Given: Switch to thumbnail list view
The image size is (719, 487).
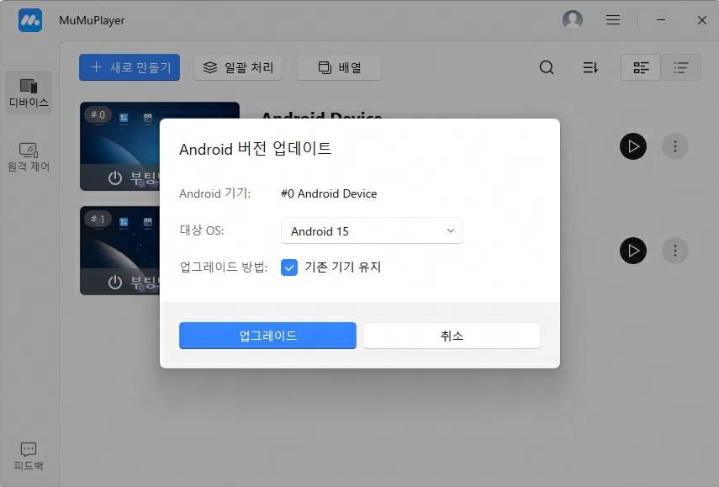Looking at the screenshot, I should tap(641, 67).
